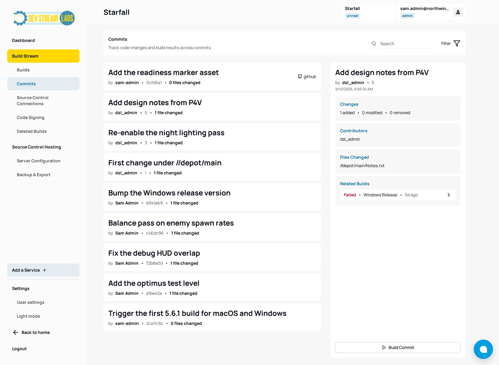Image resolution: width=499 pixels, height=365 pixels.
Task: Open the sam.admin account menu
Action: (x=431, y=12)
